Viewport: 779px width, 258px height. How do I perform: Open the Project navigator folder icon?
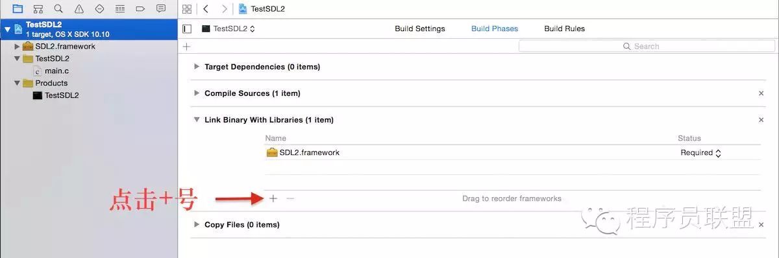(18, 8)
